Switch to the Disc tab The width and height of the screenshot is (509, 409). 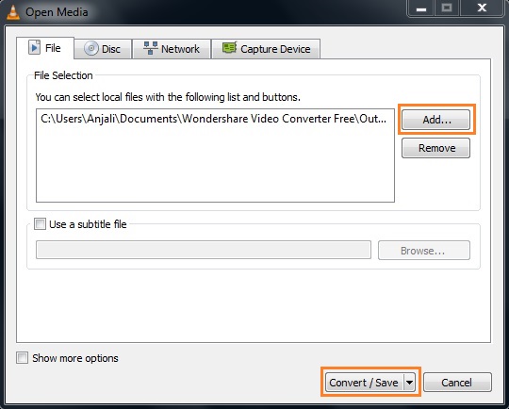pyautogui.click(x=103, y=49)
